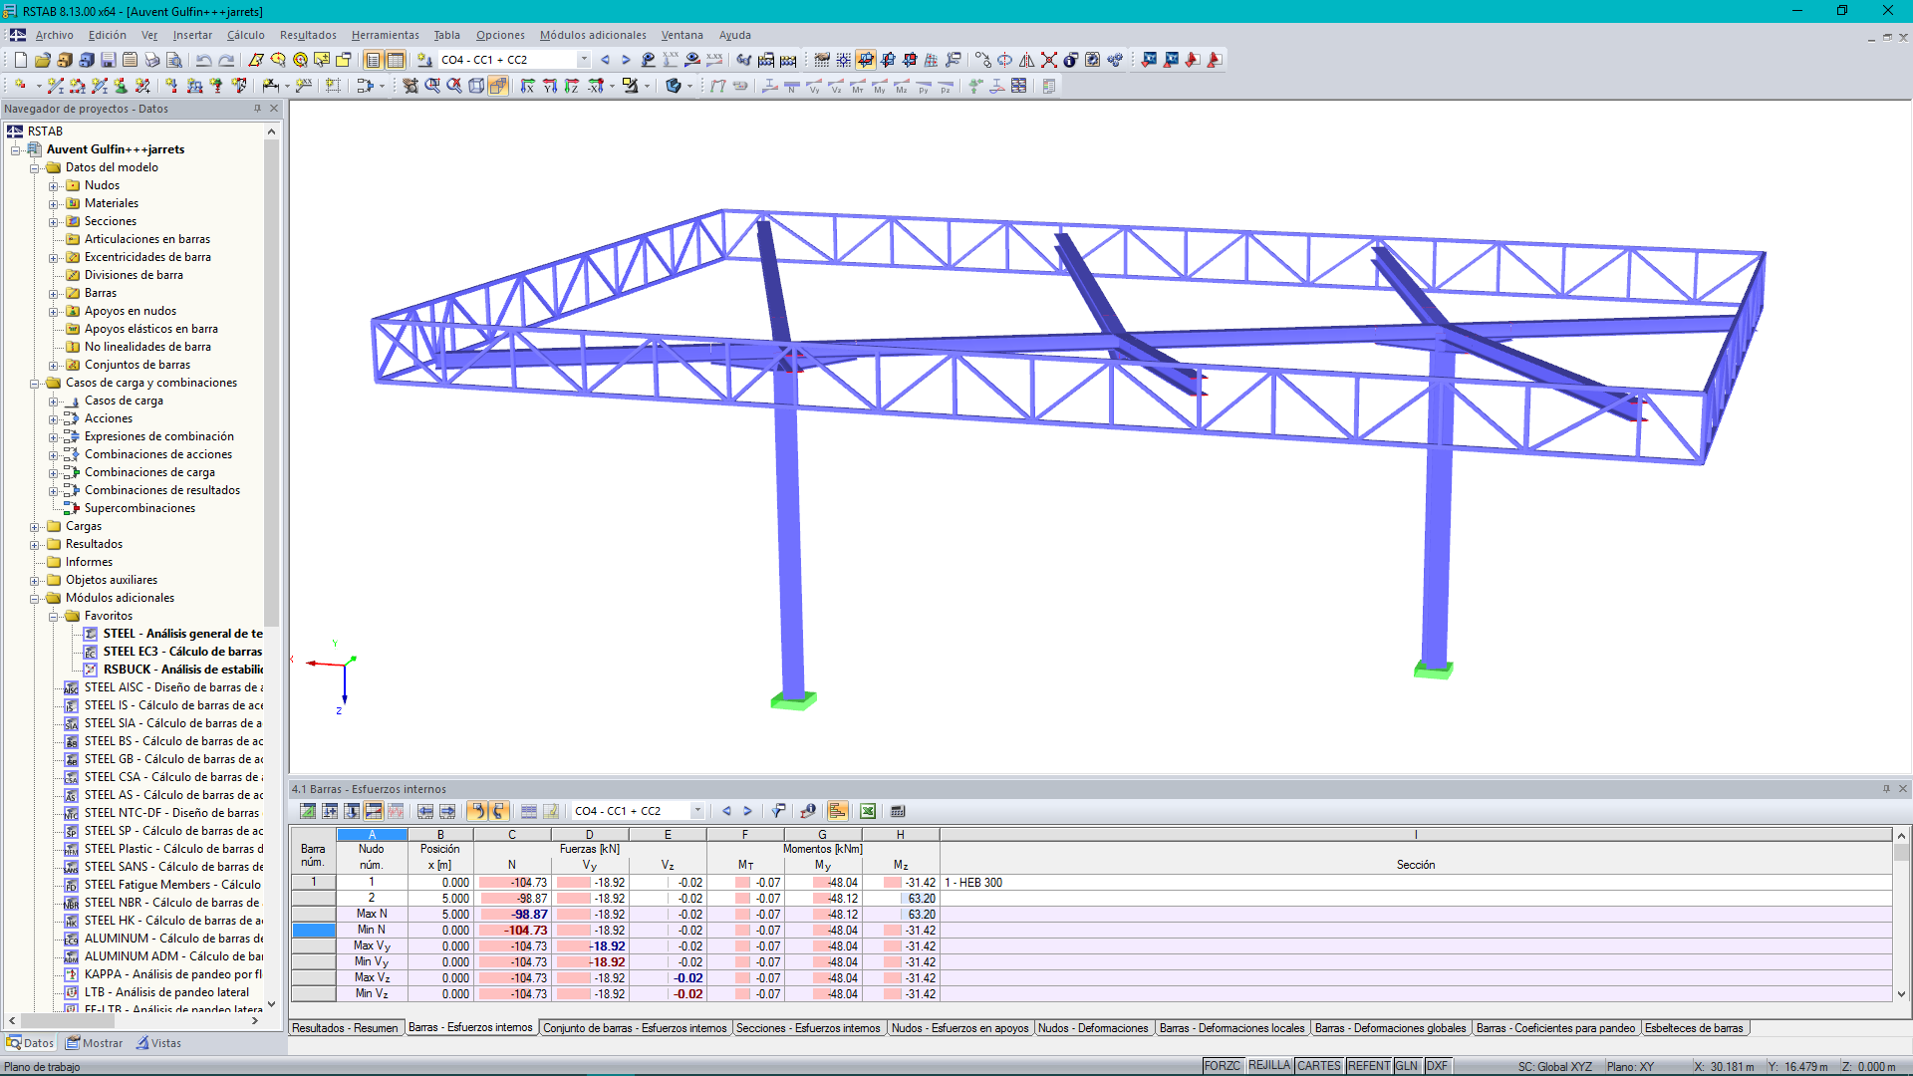
Task: Open the Módulos adicionales menu
Action: tap(592, 35)
